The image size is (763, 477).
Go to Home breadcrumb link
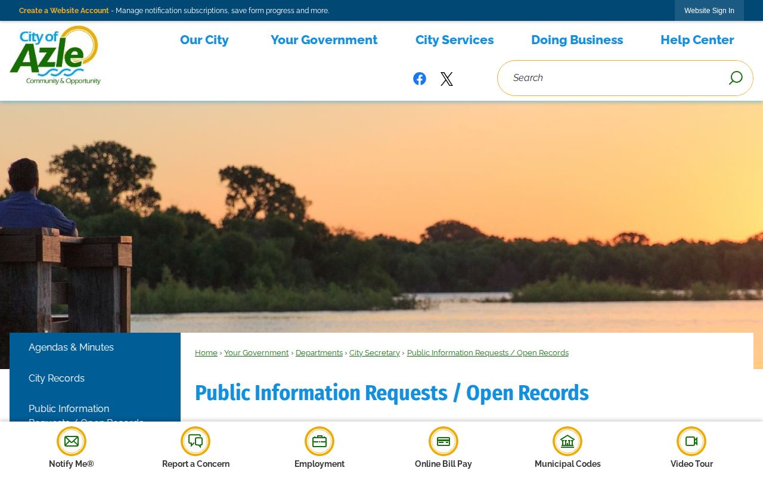(206, 353)
